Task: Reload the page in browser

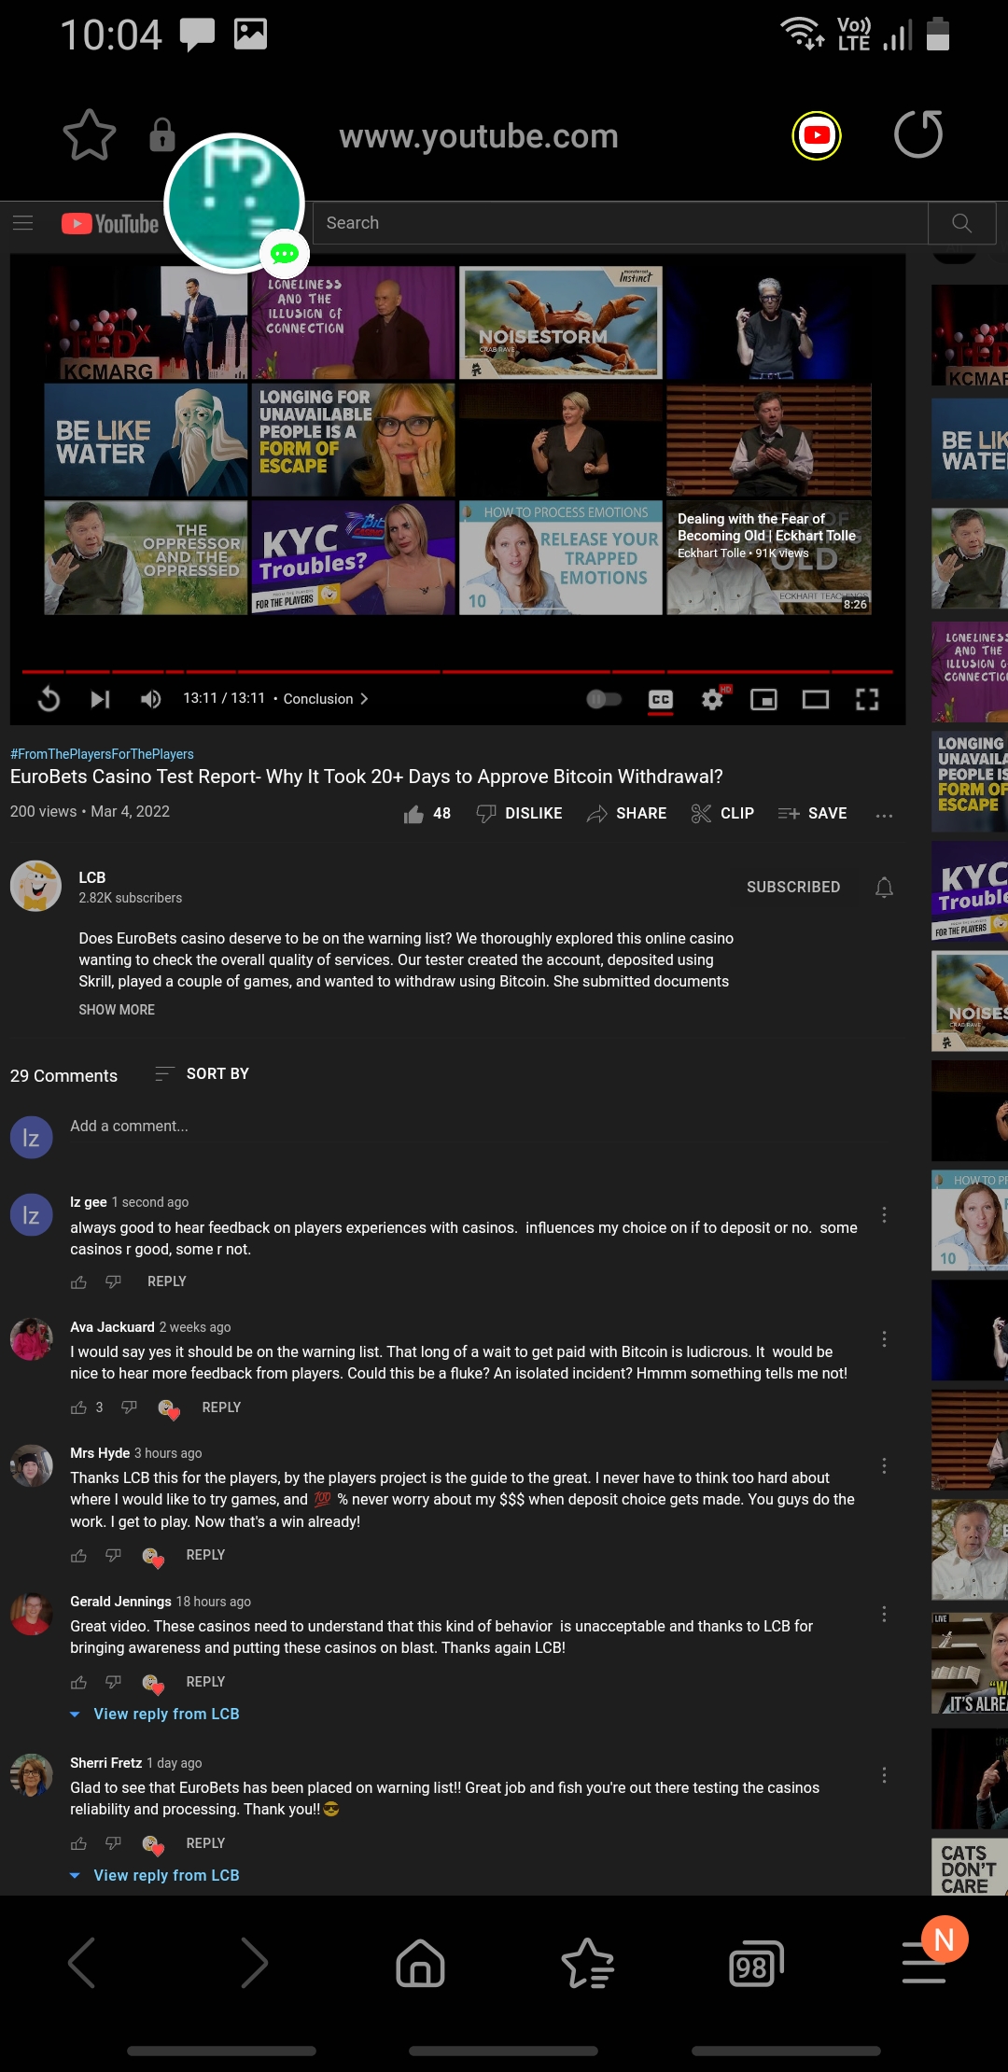Action: [x=918, y=135]
